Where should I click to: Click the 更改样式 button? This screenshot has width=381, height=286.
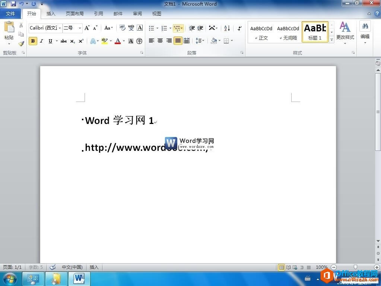(x=345, y=32)
